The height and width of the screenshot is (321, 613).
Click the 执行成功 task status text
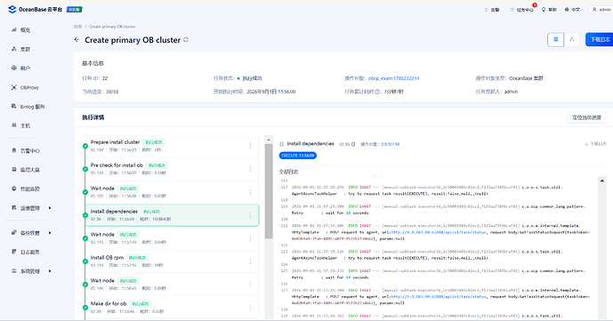tap(252, 78)
